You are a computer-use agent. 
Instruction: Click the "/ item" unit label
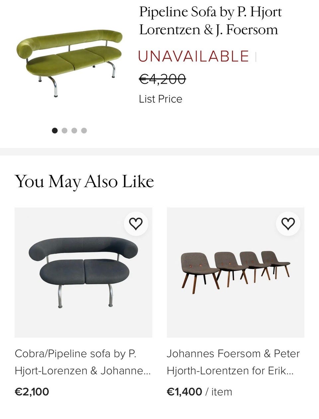tap(218, 392)
